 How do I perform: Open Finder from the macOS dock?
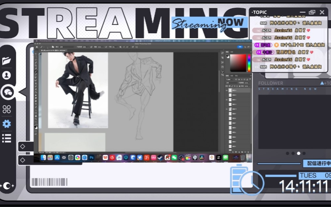click(x=43, y=158)
